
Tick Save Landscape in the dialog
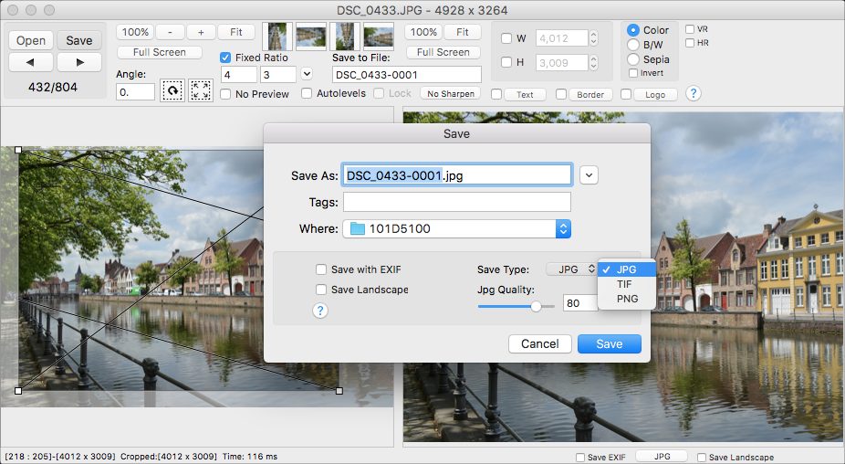tap(321, 290)
